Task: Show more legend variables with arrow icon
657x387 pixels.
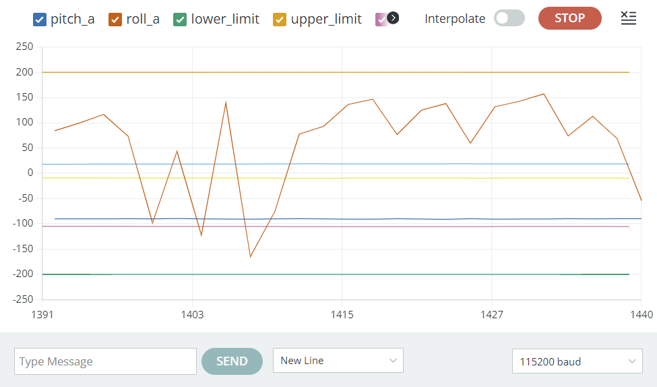Action: click(393, 18)
